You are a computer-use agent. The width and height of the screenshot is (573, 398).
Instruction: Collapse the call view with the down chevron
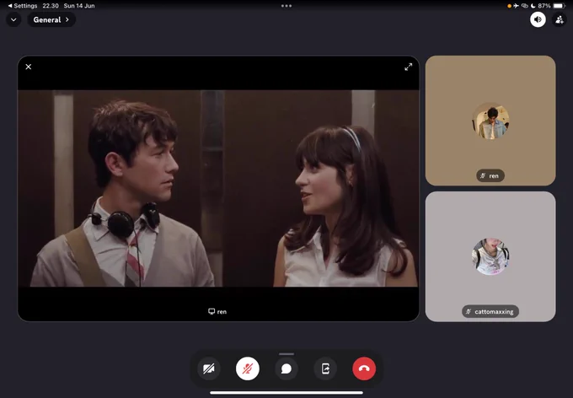13,19
